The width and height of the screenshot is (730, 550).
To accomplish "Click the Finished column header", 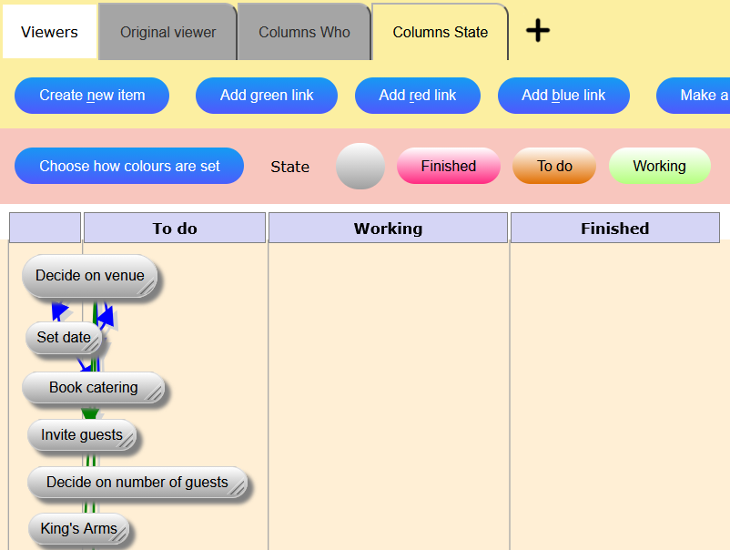I will (615, 229).
